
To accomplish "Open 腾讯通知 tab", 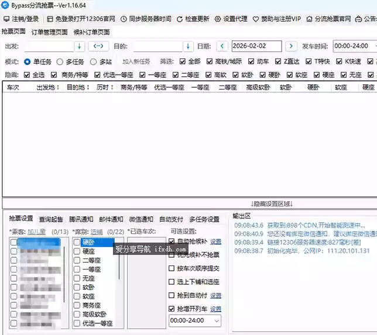I will 81,219.
